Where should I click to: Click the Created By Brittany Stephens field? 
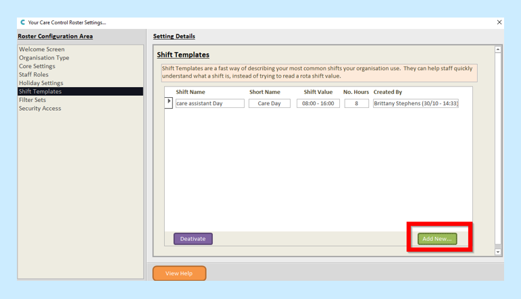click(416, 103)
